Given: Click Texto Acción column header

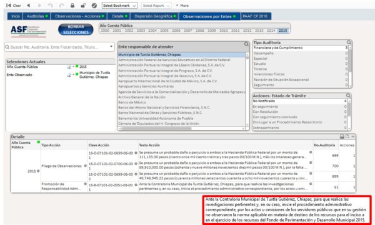Looking at the screenshot, I should [149, 145].
